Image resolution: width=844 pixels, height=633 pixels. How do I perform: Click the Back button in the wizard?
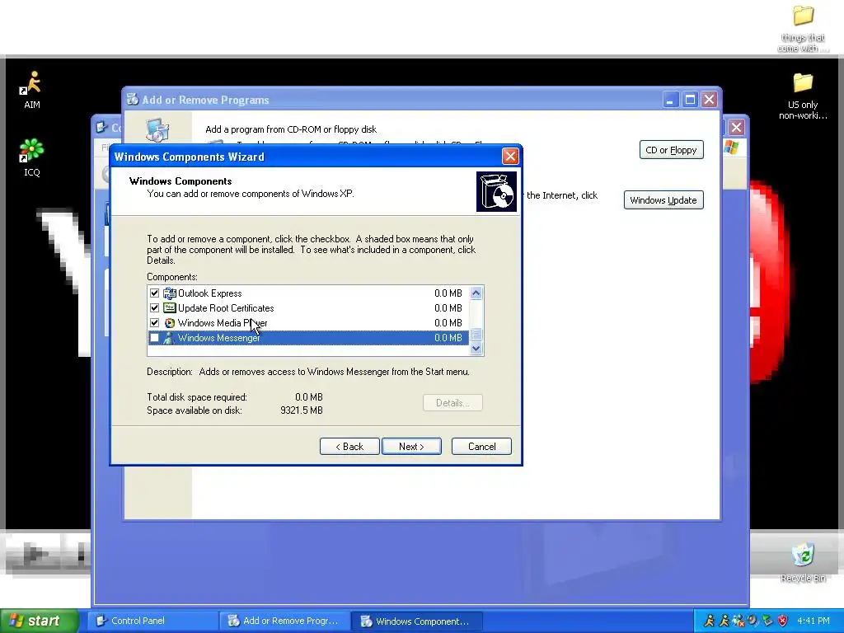349,446
